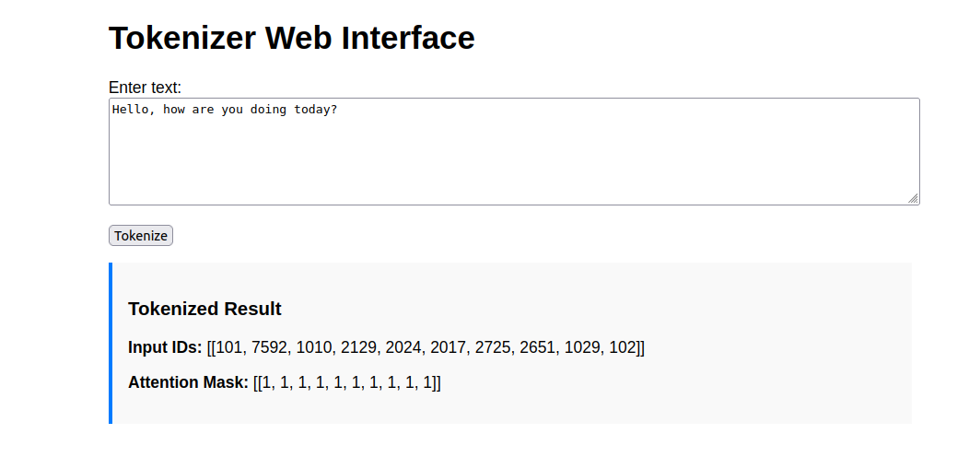Click the attention mask values list
The image size is (969, 457).
(347, 382)
